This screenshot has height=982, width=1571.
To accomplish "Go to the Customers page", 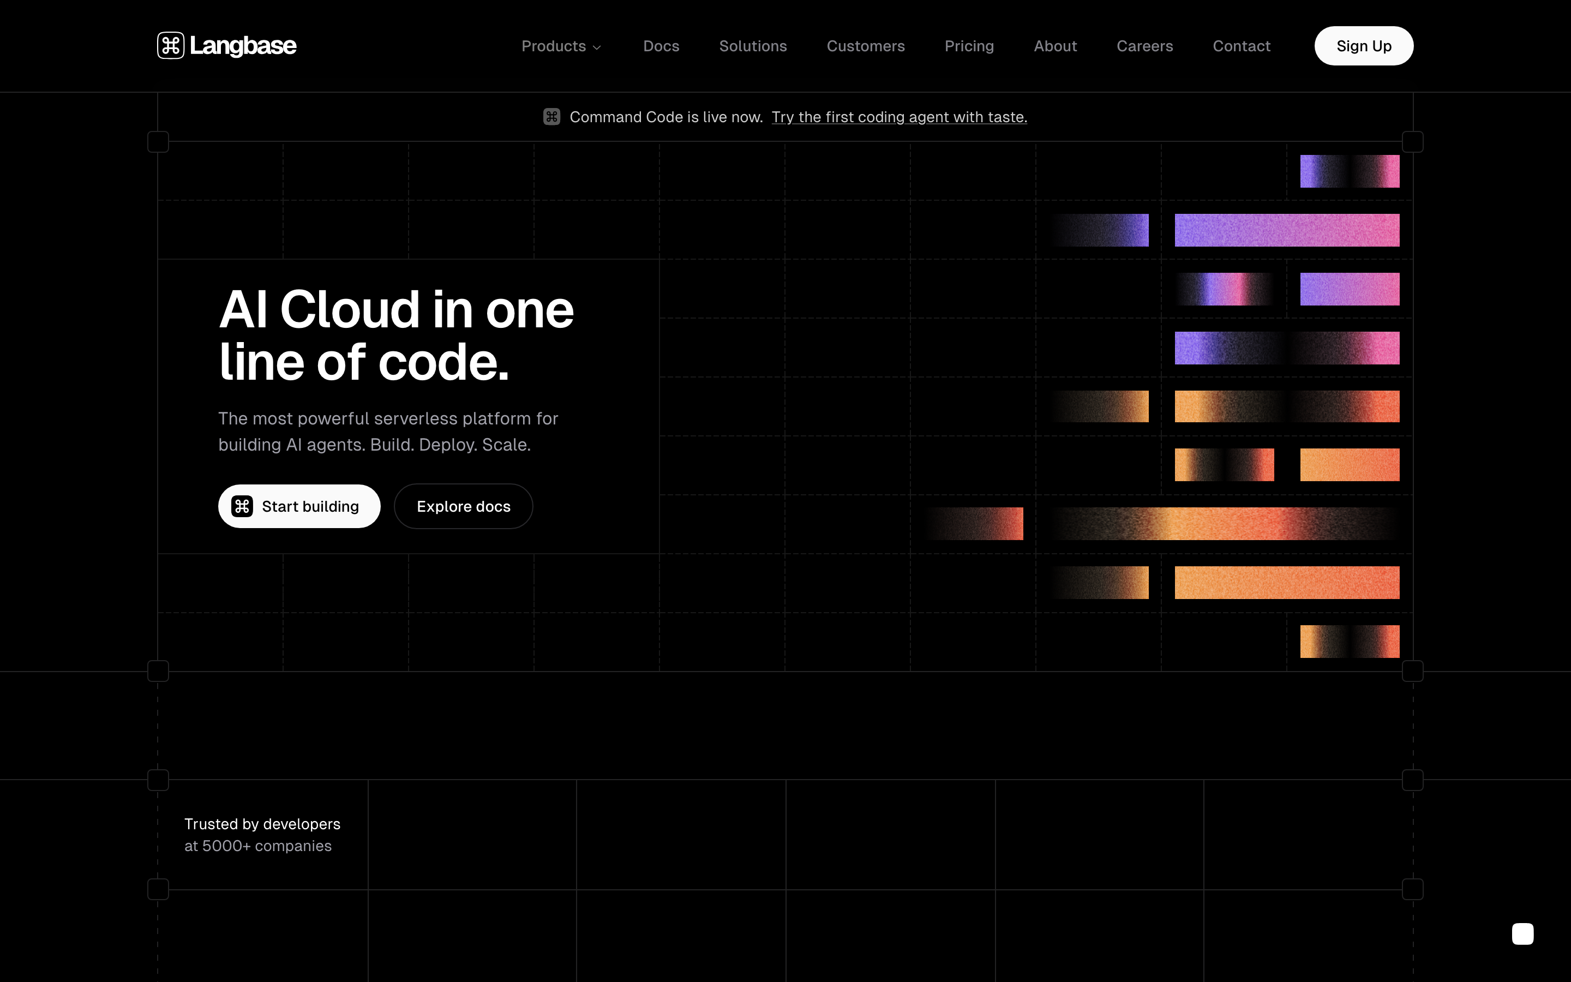I will (x=865, y=46).
